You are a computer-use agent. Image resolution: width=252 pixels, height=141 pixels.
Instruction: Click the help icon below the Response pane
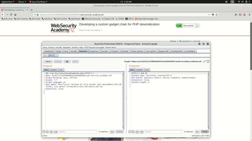coord(130,132)
